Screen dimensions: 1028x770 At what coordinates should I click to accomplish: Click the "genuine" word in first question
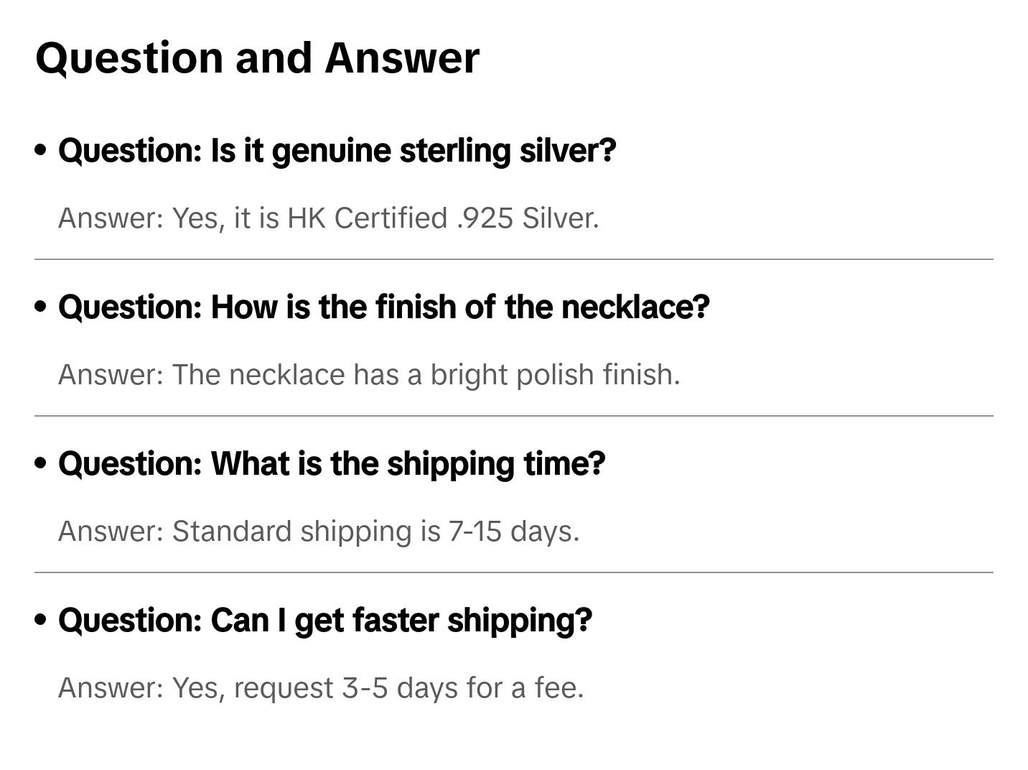tap(331, 151)
